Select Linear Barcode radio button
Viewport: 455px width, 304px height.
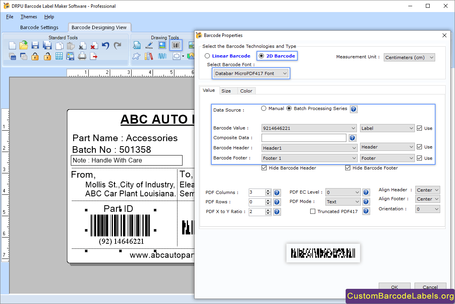207,56
